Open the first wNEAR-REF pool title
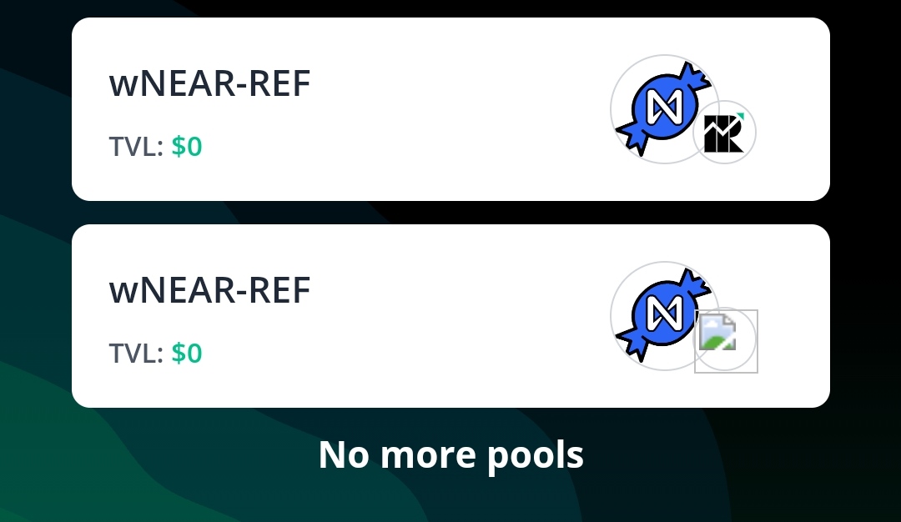This screenshot has width=901, height=522. 209,83
